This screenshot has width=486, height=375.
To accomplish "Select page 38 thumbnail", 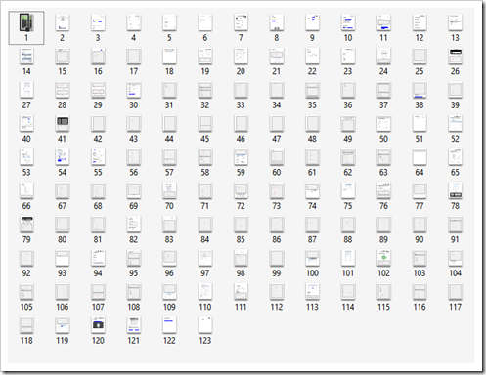I will pos(420,90).
